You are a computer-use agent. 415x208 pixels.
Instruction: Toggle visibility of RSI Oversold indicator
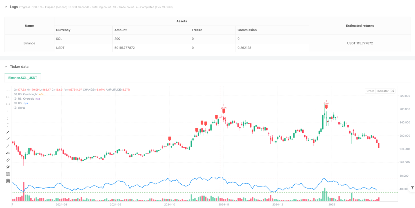point(16,99)
